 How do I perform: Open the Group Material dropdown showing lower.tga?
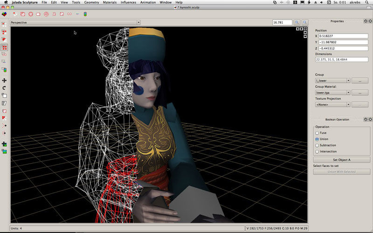pos(332,92)
